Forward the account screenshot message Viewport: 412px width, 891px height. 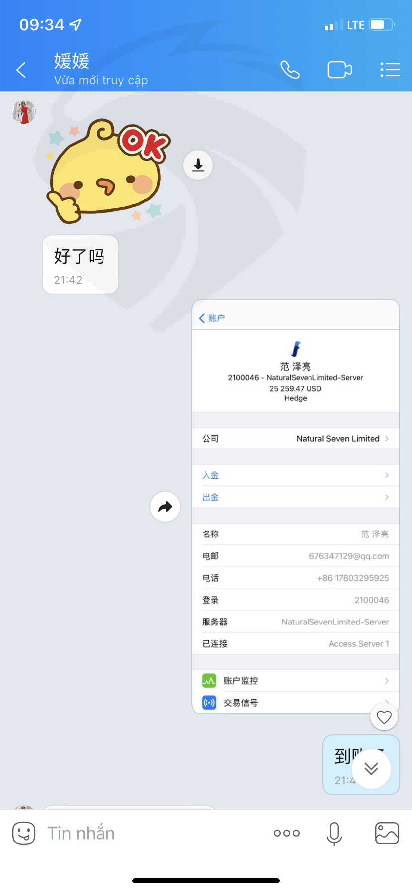point(165,507)
